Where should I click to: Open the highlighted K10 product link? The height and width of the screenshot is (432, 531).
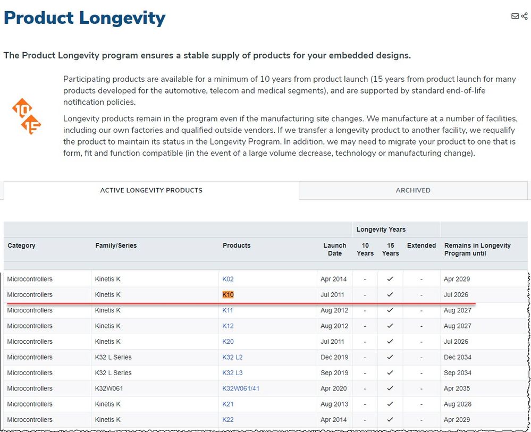point(228,295)
